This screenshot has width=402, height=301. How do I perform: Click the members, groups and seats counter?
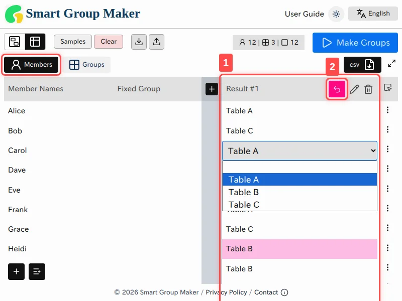point(268,43)
